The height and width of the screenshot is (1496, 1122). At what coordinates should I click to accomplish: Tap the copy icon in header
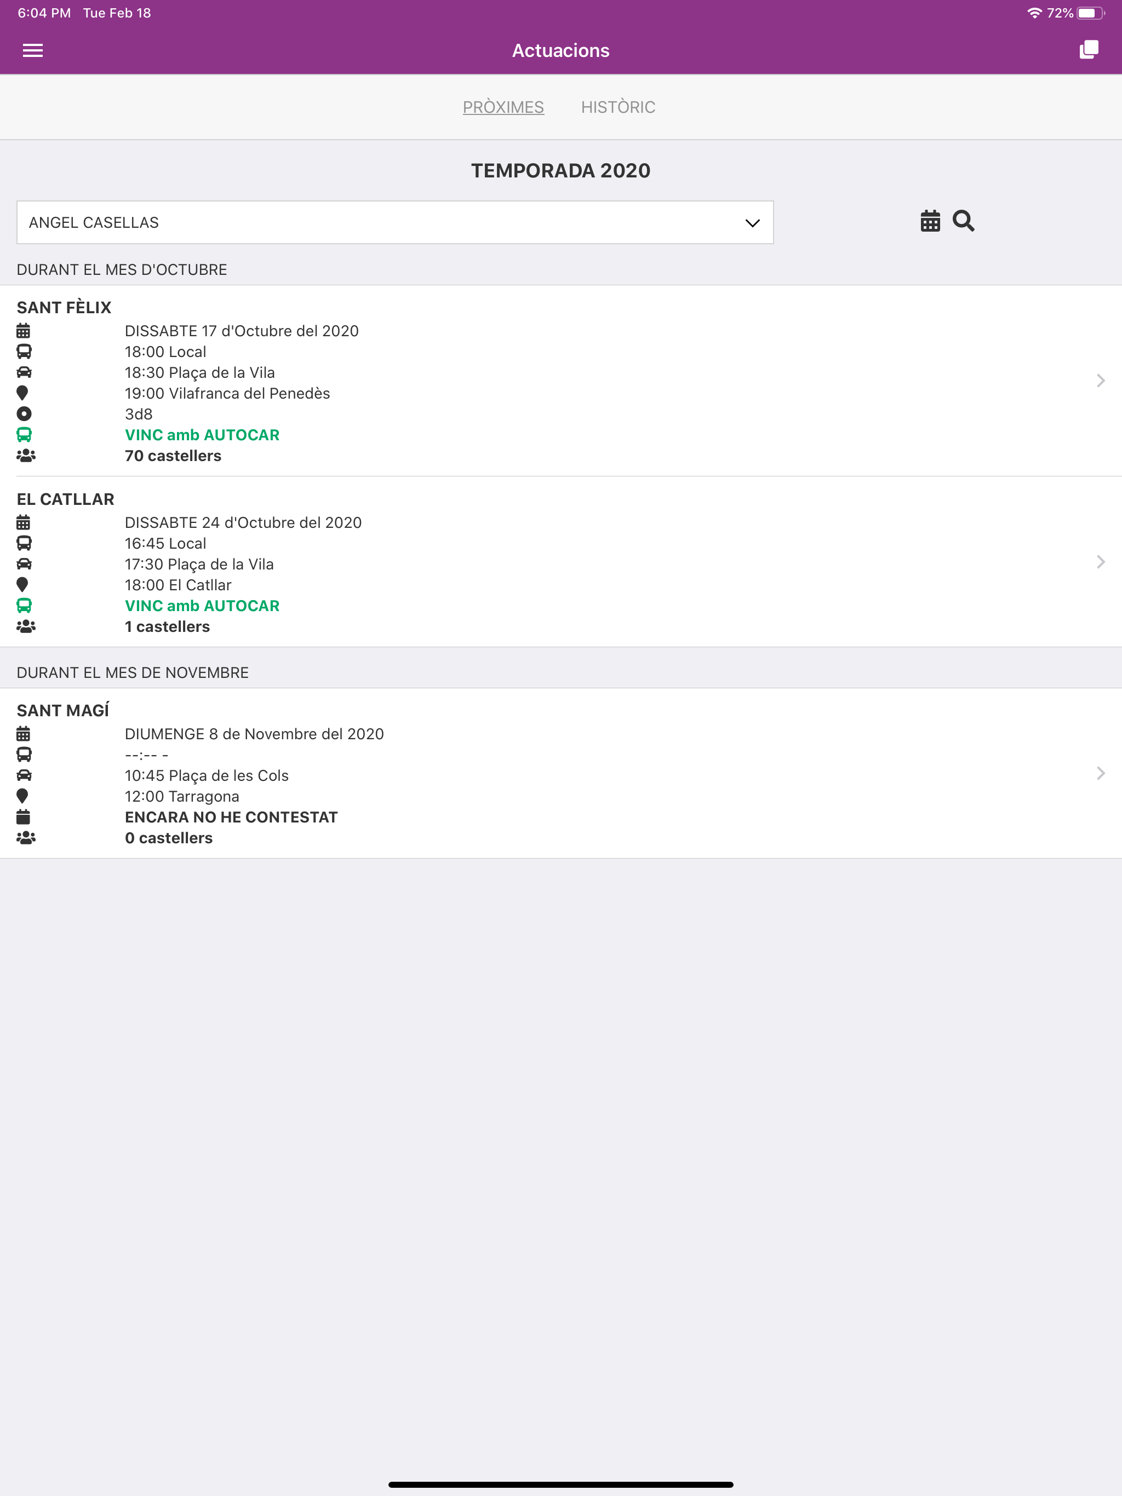click(x=1088, y=50)
